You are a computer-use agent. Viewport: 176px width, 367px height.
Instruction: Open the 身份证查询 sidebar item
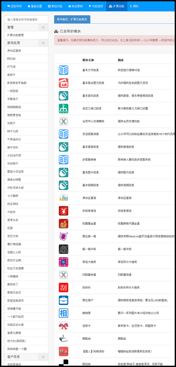tap(14, 51)
